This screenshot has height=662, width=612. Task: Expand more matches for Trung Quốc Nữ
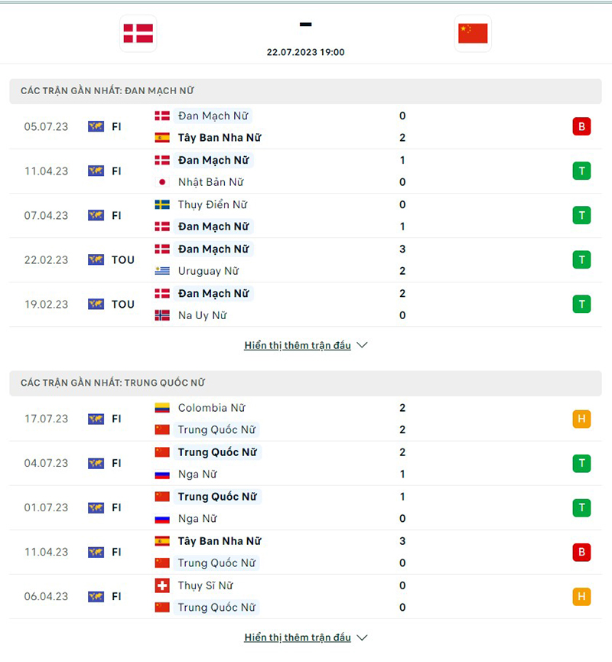(x=300, y=637)
